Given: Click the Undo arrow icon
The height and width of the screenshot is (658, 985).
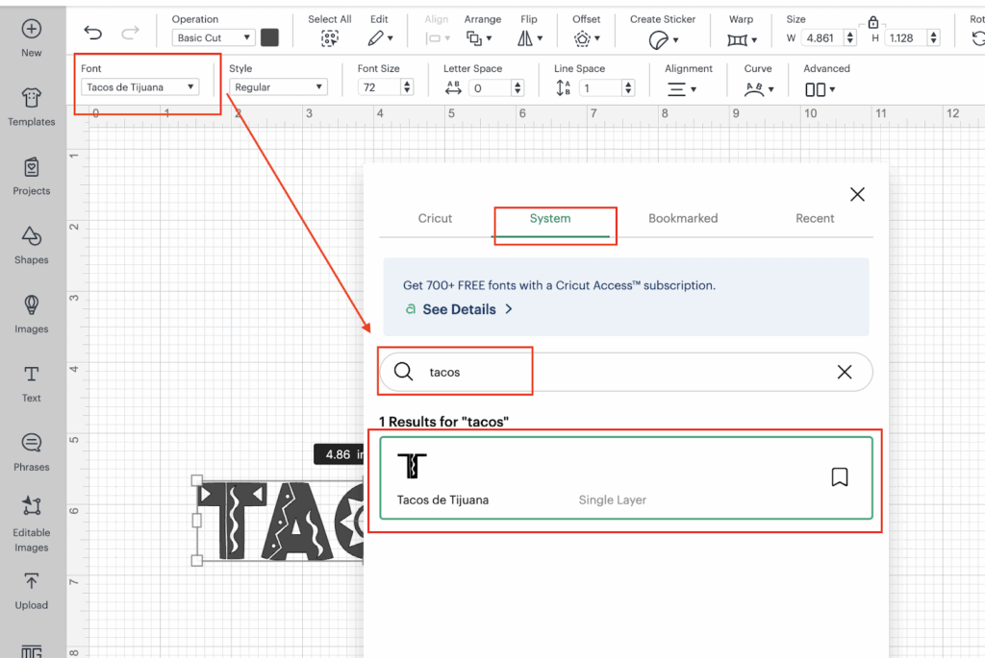Looking at the screenshot, I should (x=92, y=34).
